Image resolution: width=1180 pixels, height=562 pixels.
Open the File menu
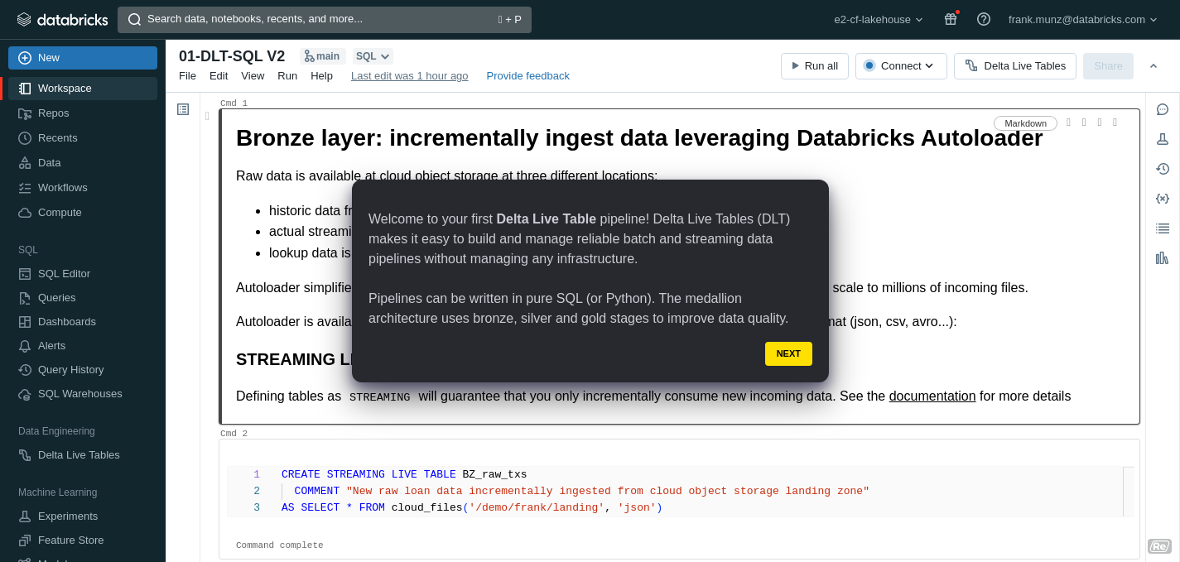pyautogui.click(x=187, y=75)
